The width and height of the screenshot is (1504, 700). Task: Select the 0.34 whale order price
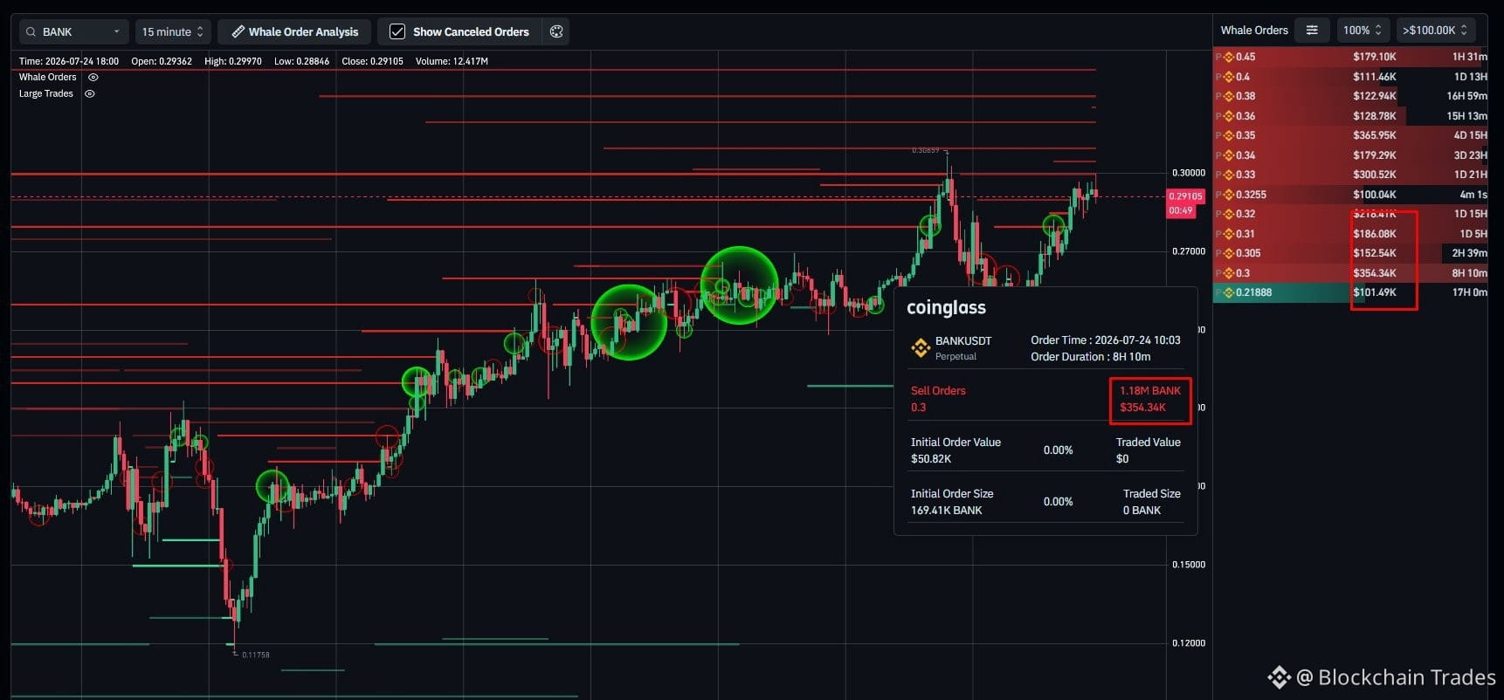pyautogui.click(x=1245, y=155)
